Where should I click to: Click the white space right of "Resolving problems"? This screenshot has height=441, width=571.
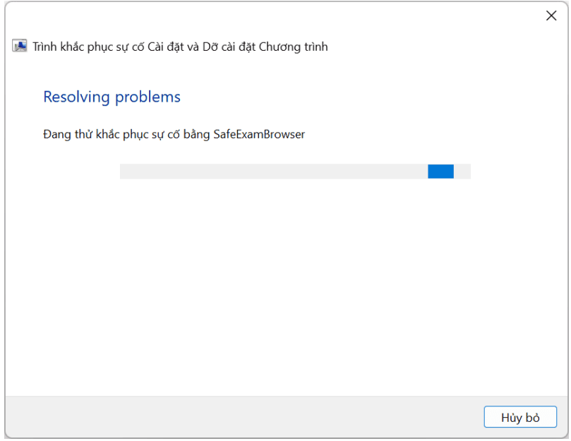(x=353, y=97)
